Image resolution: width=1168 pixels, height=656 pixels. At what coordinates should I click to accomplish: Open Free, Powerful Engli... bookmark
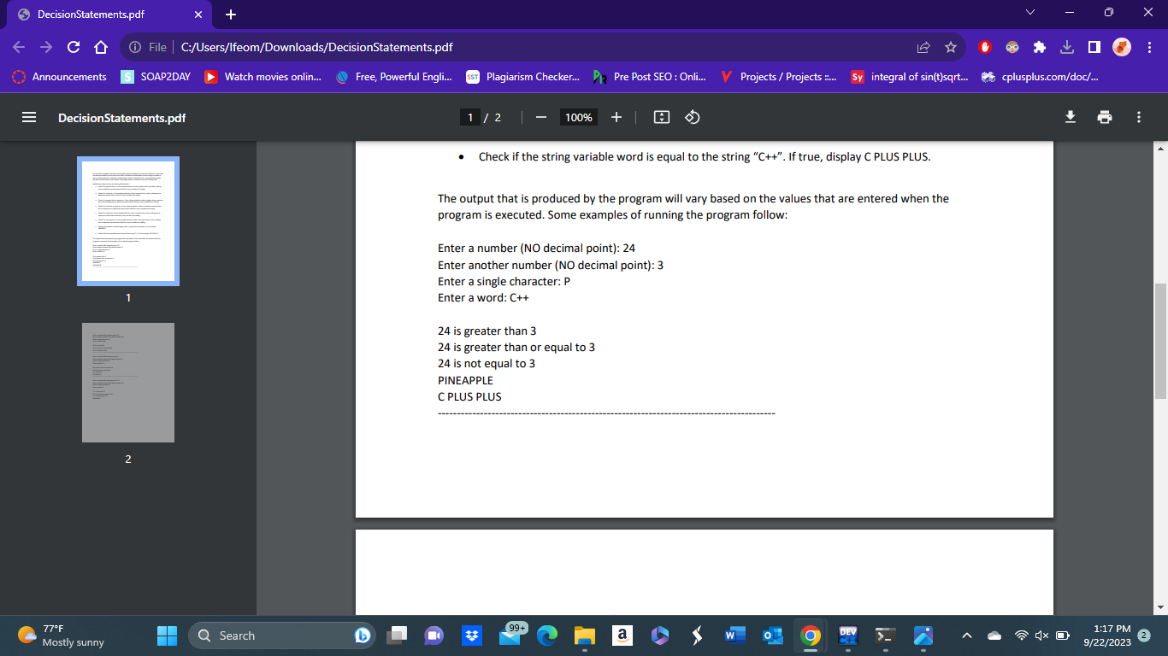[x=394, y=77]
